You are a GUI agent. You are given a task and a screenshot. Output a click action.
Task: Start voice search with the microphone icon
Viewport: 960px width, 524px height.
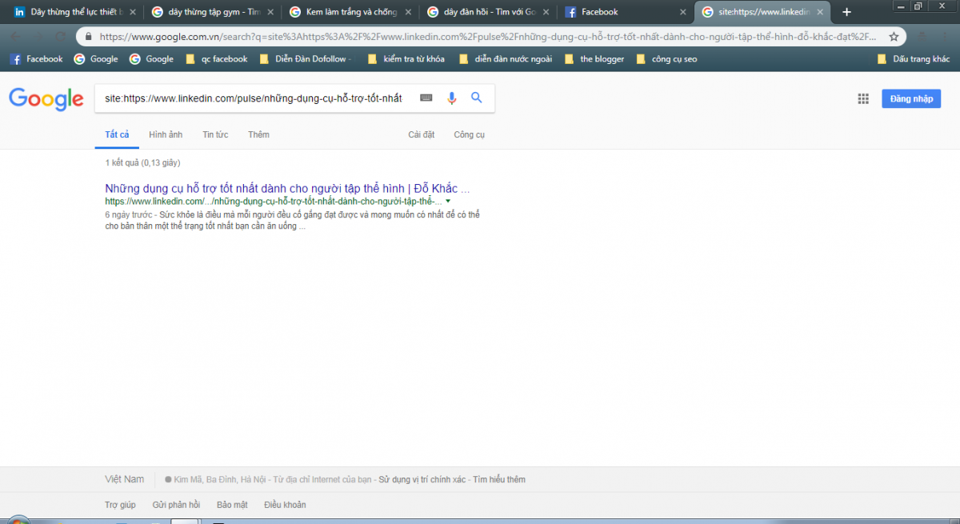(452, 98)
